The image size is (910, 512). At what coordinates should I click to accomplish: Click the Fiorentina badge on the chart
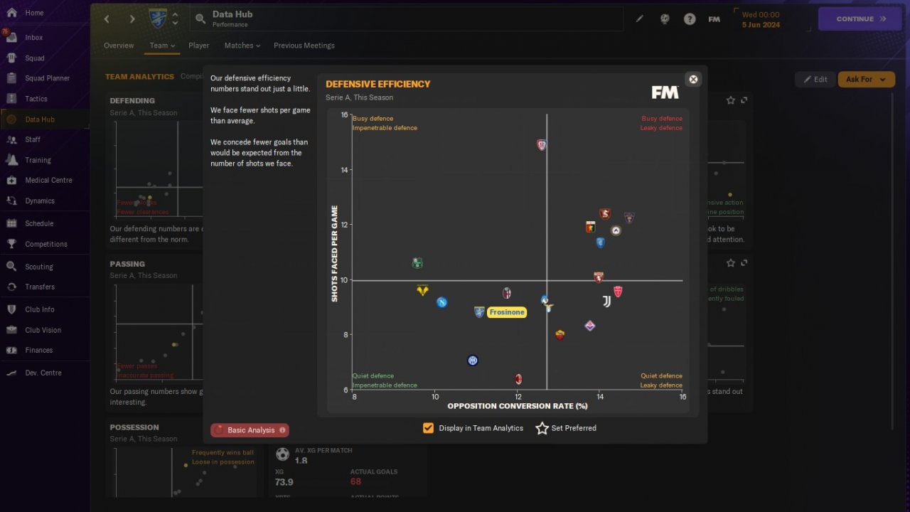[589, 326]
